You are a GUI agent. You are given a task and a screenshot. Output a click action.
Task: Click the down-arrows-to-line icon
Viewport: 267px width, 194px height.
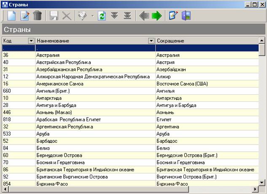point(127,16)
